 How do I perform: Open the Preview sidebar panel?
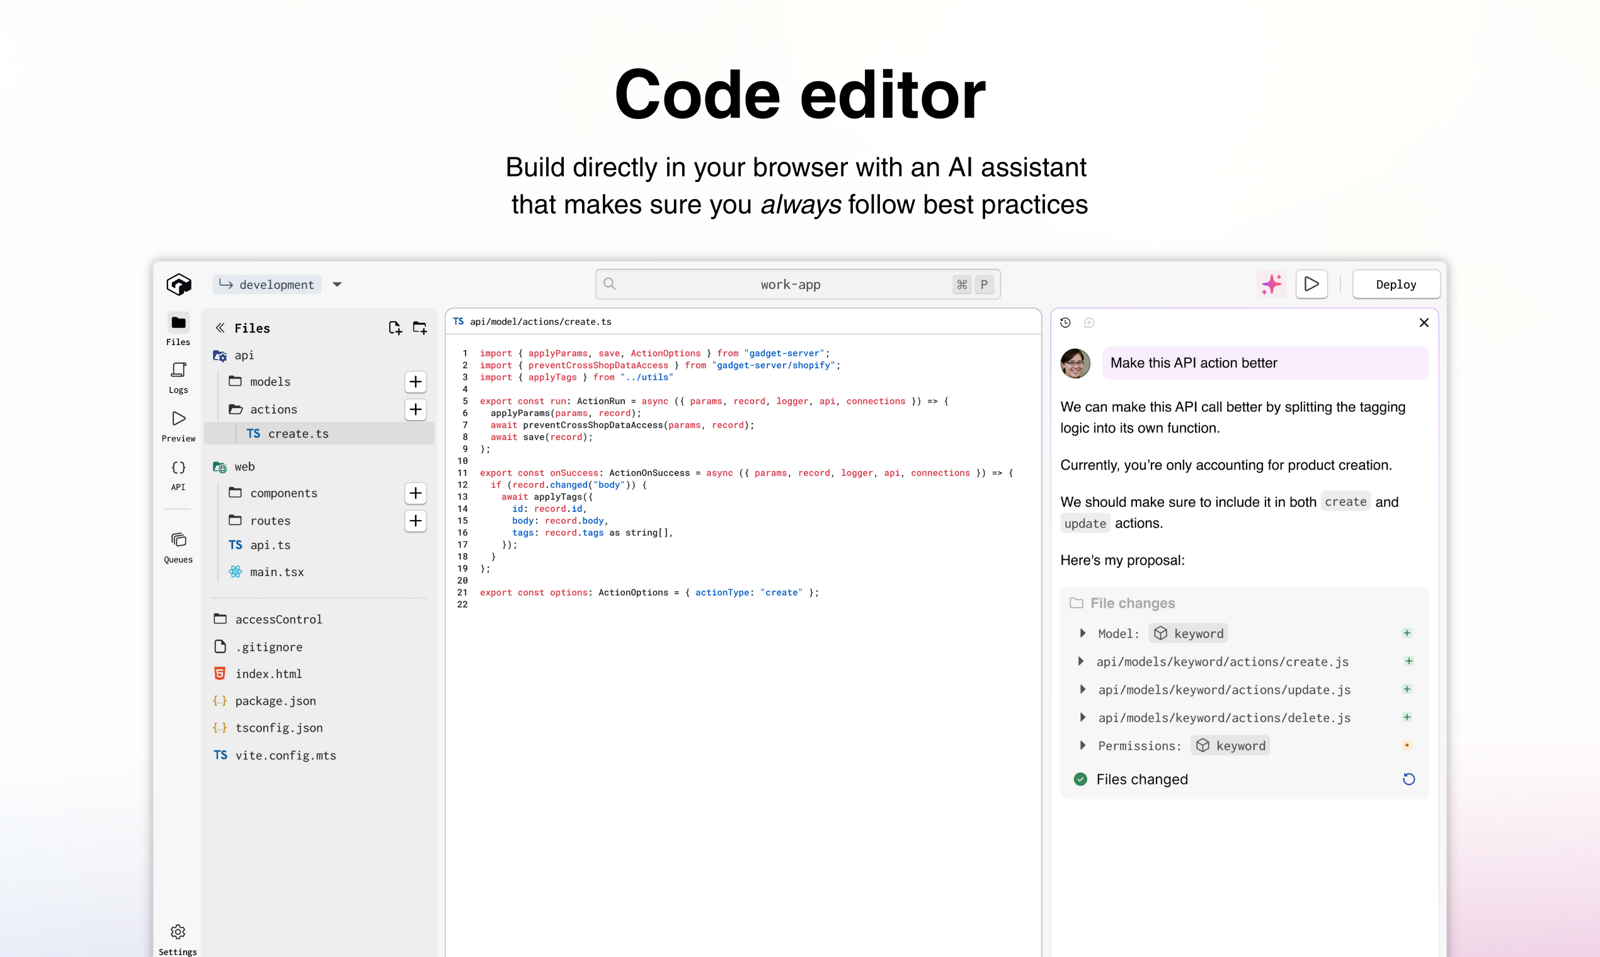pos(179,426)
